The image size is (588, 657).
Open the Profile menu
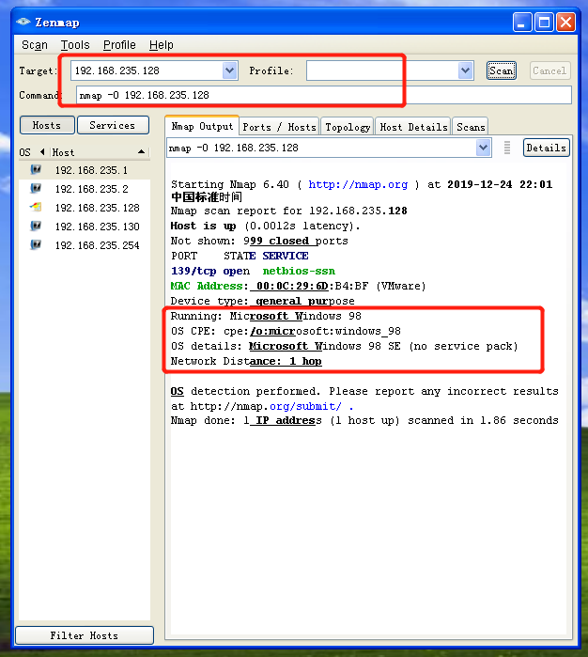coord(119,45)
